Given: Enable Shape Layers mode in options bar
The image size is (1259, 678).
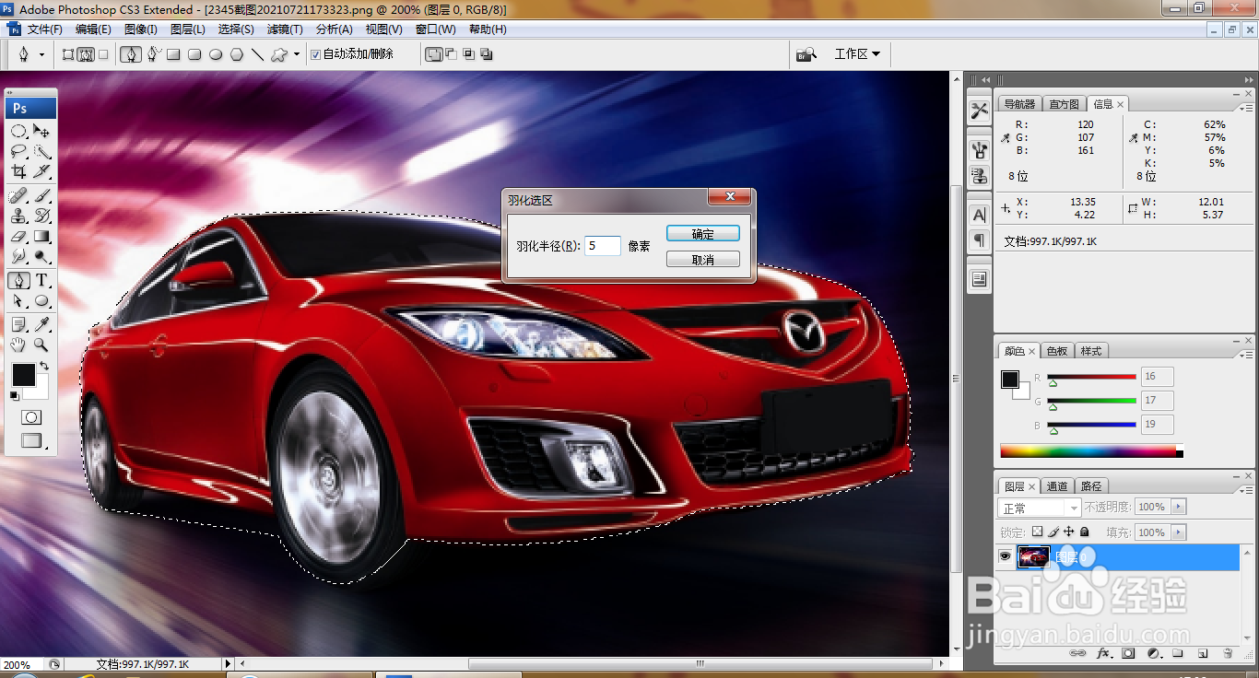Looking at the screenshot, I should point(68,54).
